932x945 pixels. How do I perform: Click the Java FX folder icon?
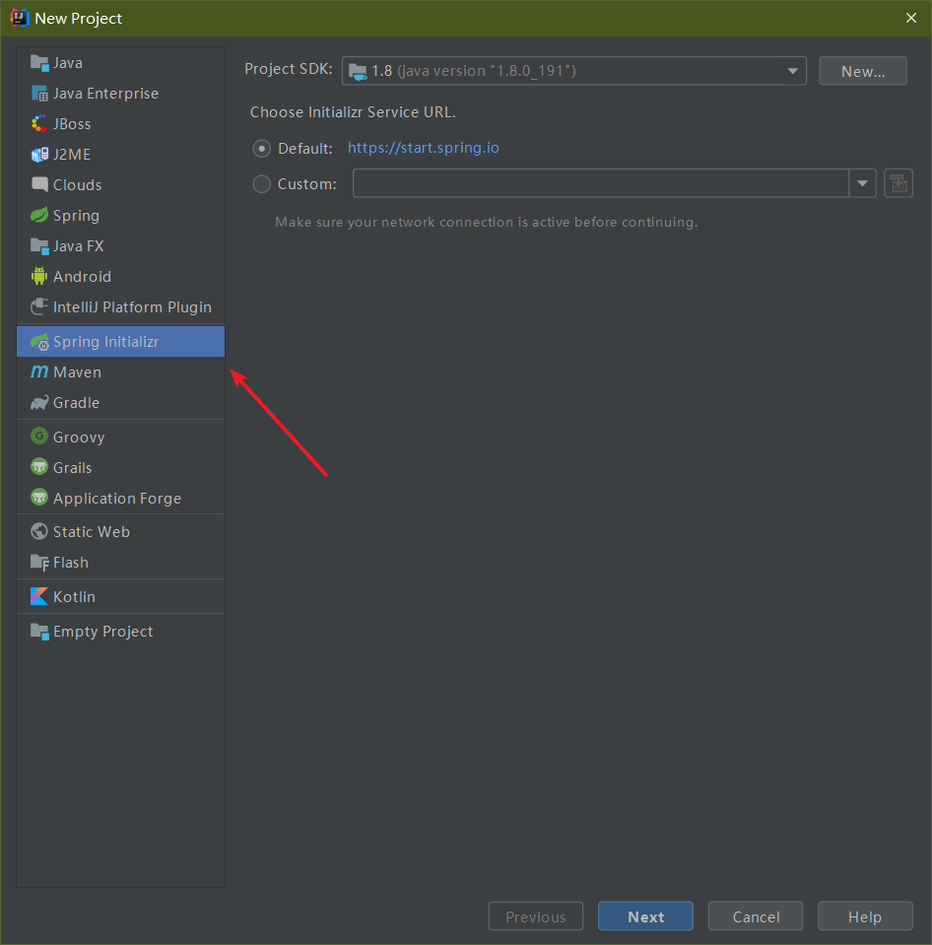[39, 246]
